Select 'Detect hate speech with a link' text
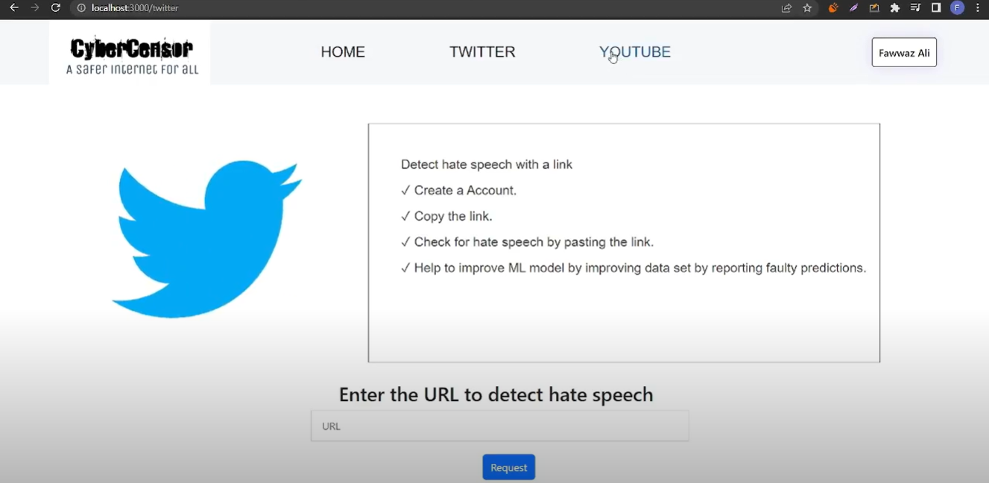The image size is (989, 483). click(487, 165)
